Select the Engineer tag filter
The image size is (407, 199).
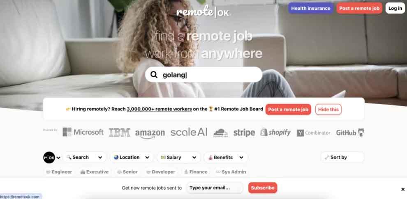[x=59, y=172]
